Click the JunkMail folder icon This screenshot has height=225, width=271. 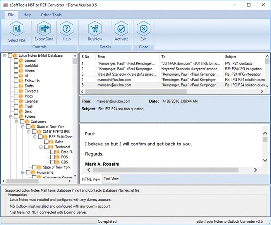click(21, 66)
